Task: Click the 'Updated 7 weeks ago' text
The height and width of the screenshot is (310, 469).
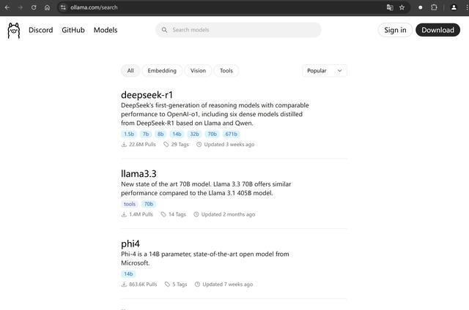Action: [228, 284]
